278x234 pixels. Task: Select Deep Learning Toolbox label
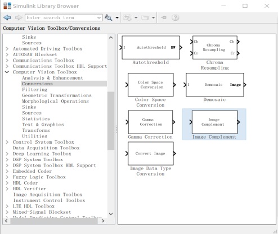42,154
